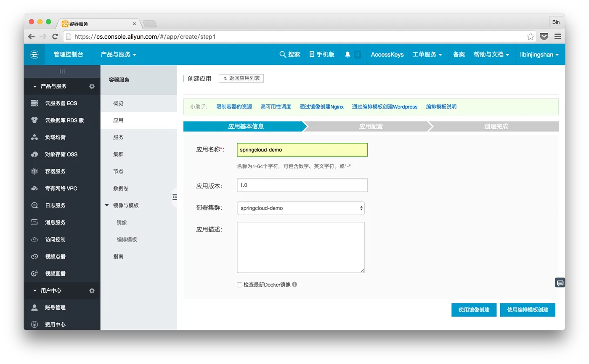Toggle the secondary menu collapse handle
The width and height of the screenshot is (589, 364).
click(175, 197)
